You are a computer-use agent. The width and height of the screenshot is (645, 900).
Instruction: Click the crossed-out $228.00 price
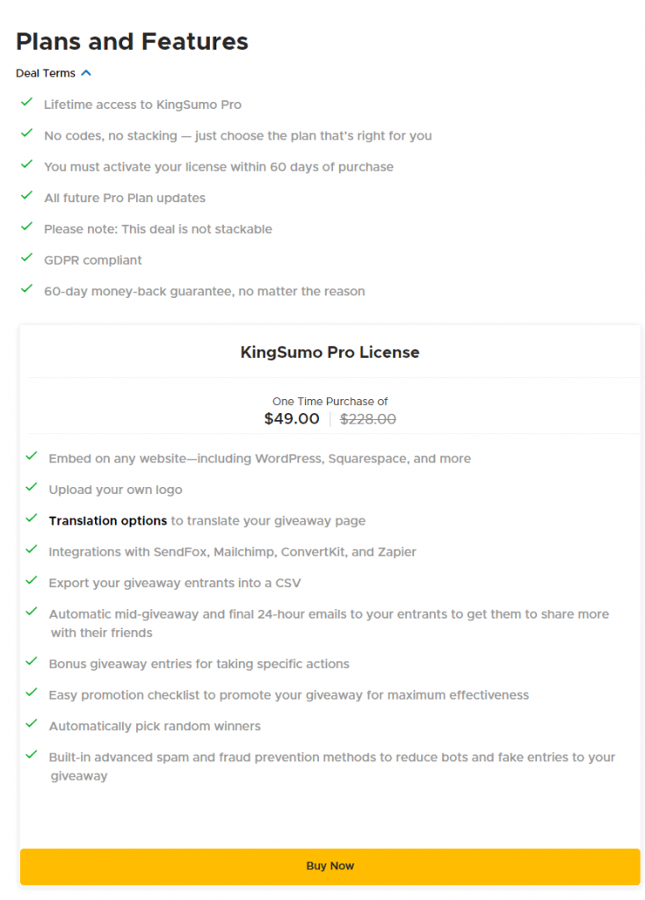coord(368,419)
